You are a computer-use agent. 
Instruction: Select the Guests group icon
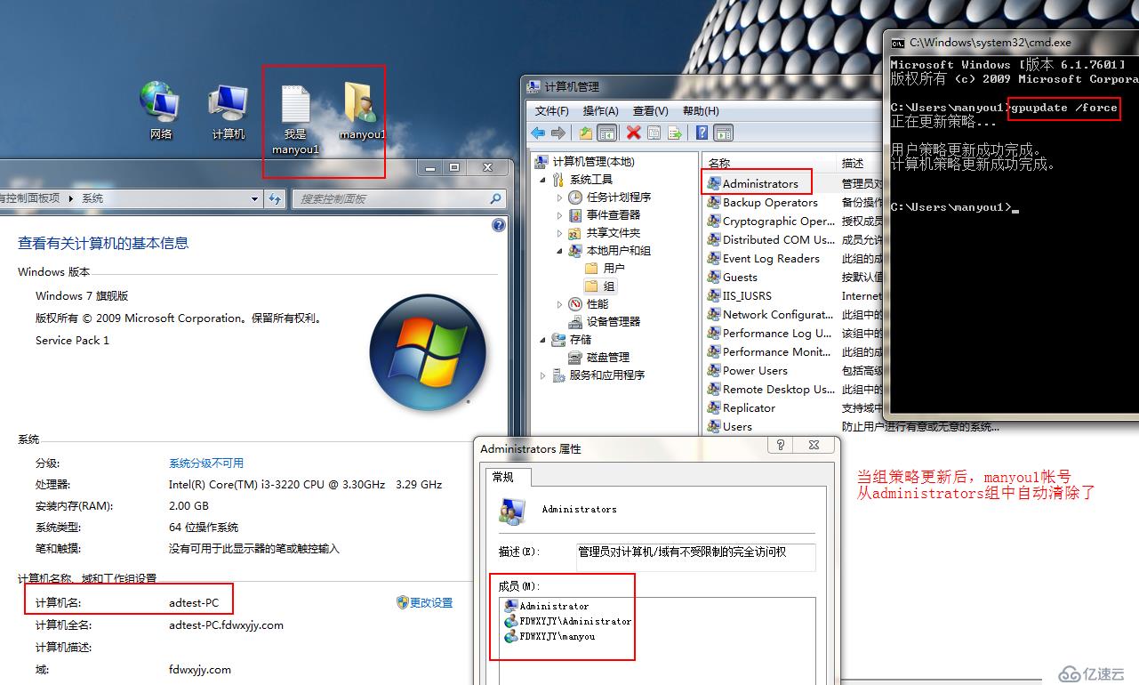(713, 278)
